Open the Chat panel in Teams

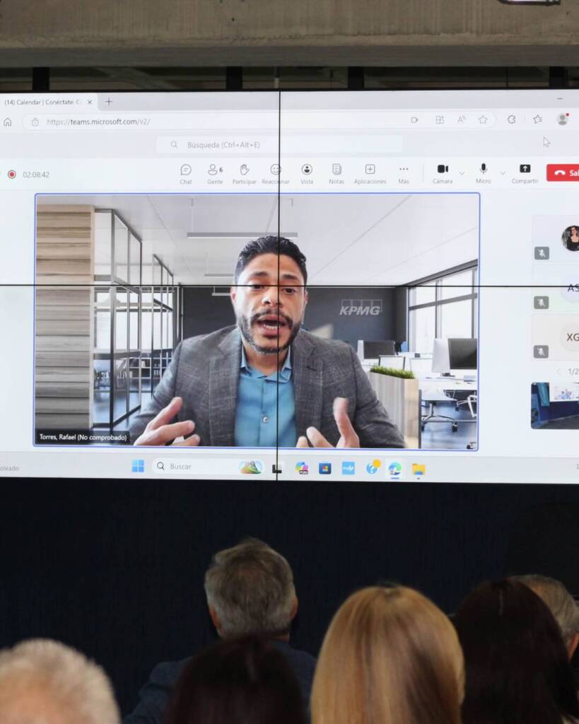185,173
